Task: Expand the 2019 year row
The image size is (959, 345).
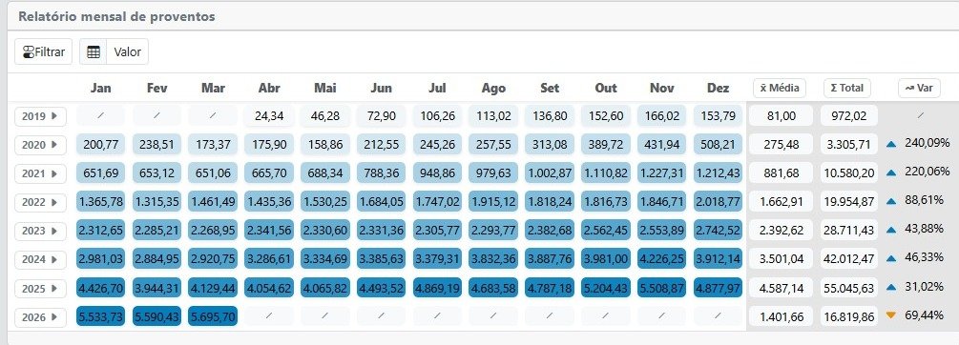Action: (40, 116)
